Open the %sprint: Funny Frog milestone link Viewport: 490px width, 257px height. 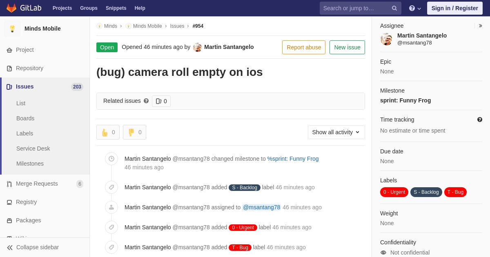(293, 159)
